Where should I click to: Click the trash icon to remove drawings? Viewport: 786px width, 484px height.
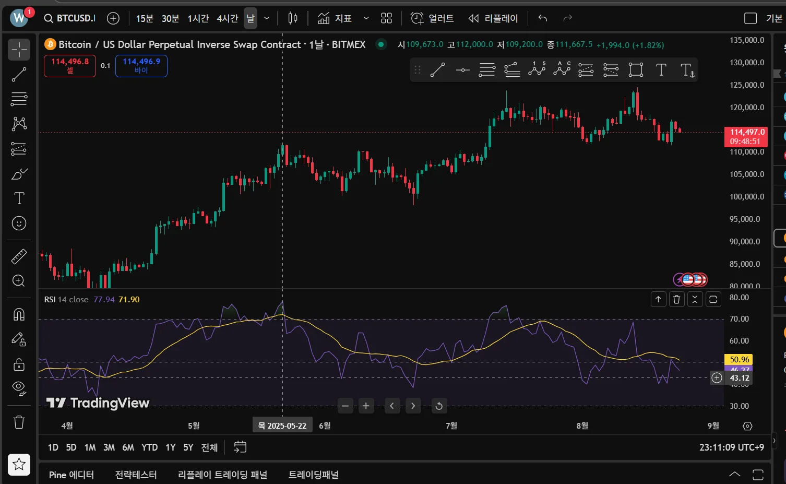coord(19,422)
